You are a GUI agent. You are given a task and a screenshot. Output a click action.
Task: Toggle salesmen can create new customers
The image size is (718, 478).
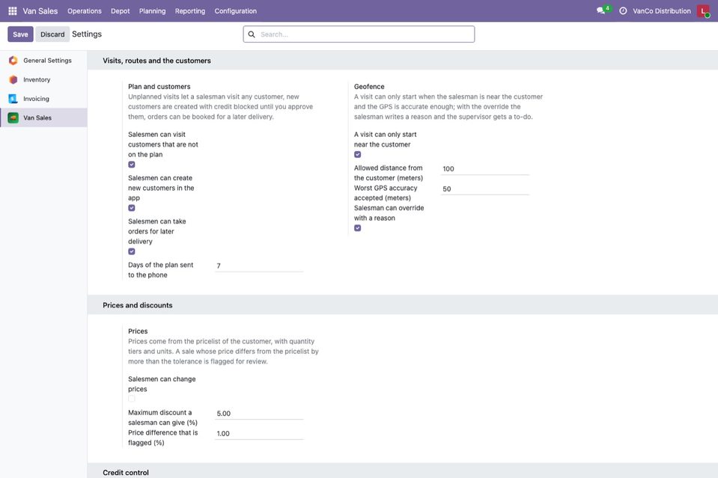coord(132,208)
